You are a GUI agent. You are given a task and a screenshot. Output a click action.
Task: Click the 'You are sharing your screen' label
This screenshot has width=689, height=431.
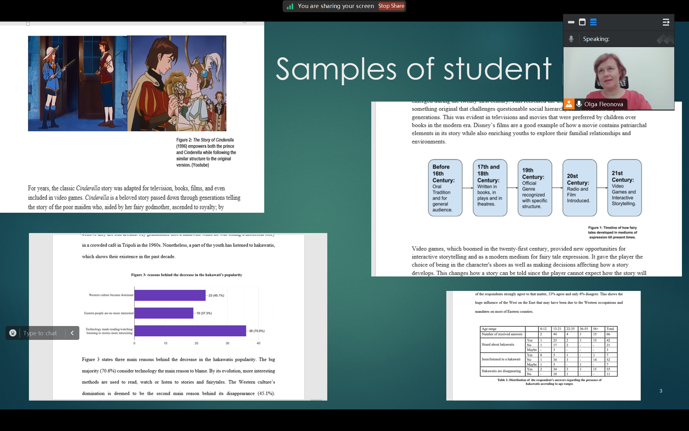(336, 6)
